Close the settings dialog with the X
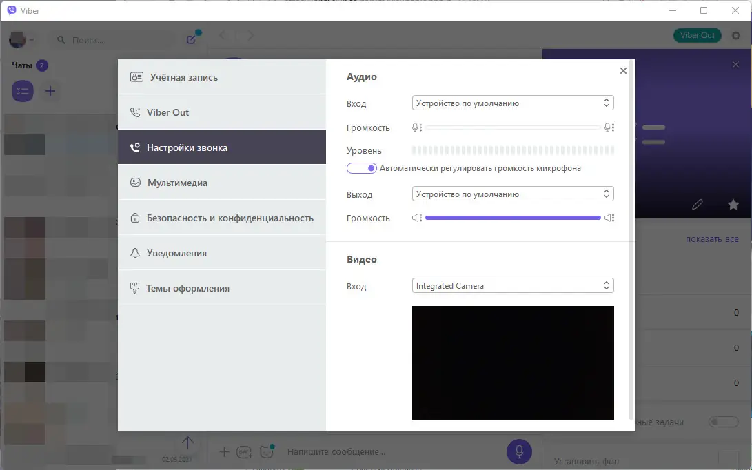Image resolution: width=752 pixels, height=470 pixels. click(x=623, y=70)
